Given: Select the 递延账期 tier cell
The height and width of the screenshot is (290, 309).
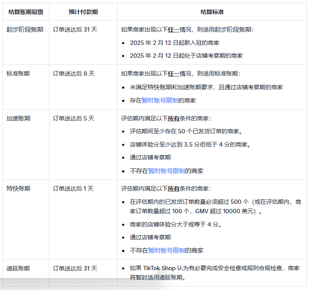Looking at the screenshot, I should [x=18, y=269].
